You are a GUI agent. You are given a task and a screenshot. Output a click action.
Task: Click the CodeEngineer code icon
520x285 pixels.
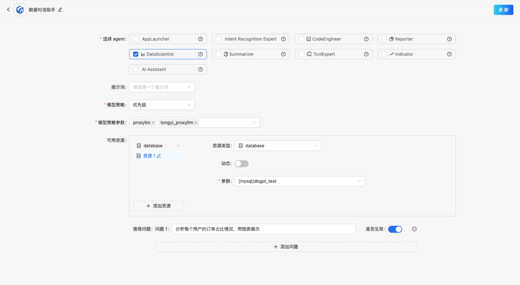(309, 39)
